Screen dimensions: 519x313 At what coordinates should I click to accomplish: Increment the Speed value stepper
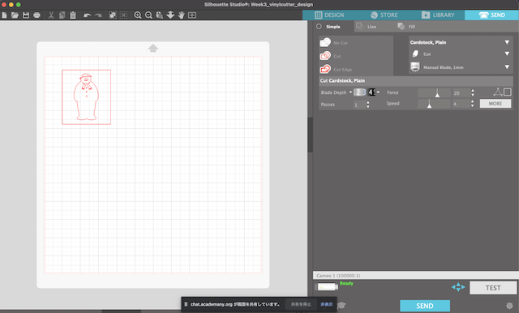[x=473, y=101]
